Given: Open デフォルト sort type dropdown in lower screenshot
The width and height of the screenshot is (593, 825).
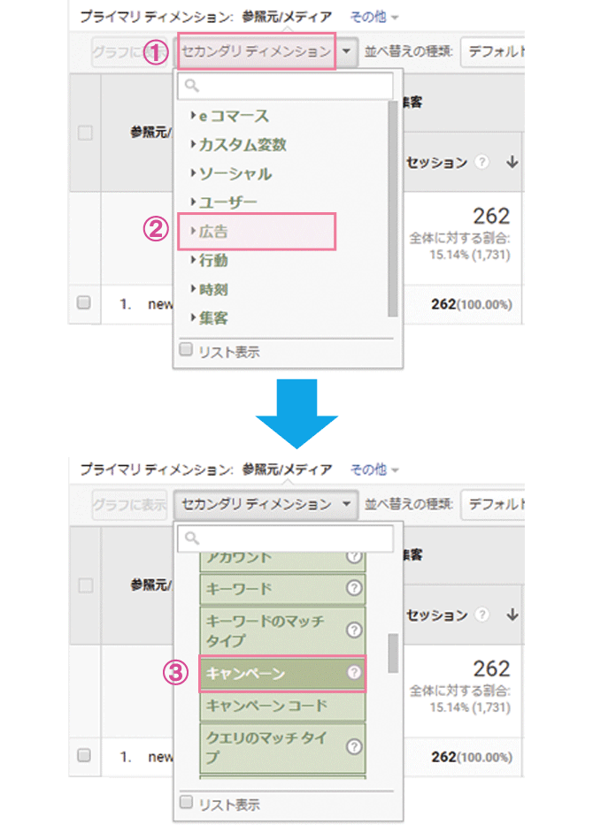Looking at the screenshot, I should tap(492, 504).
